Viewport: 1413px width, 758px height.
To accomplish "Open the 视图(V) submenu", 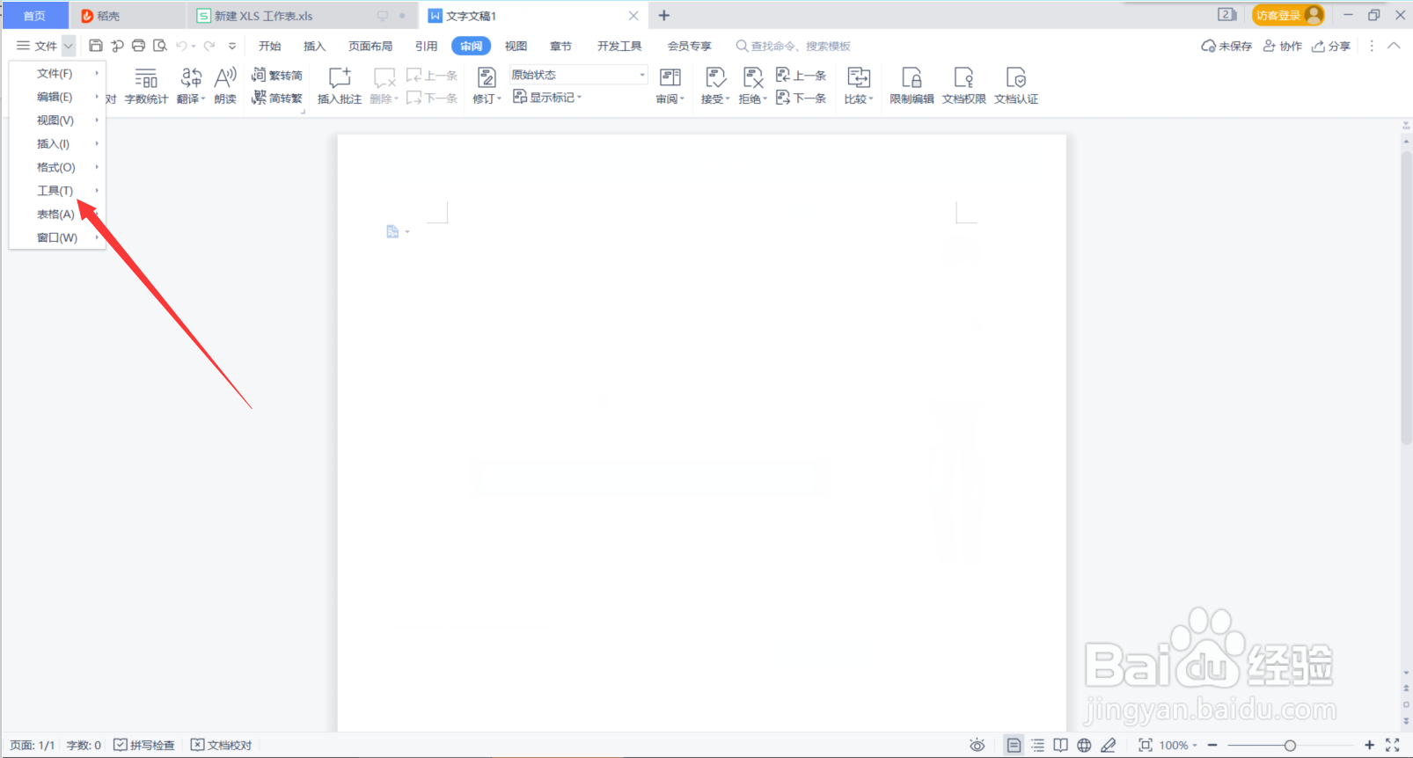I will pos(57,120).
